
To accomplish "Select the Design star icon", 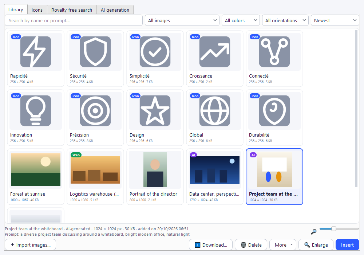I will [155, 111].
